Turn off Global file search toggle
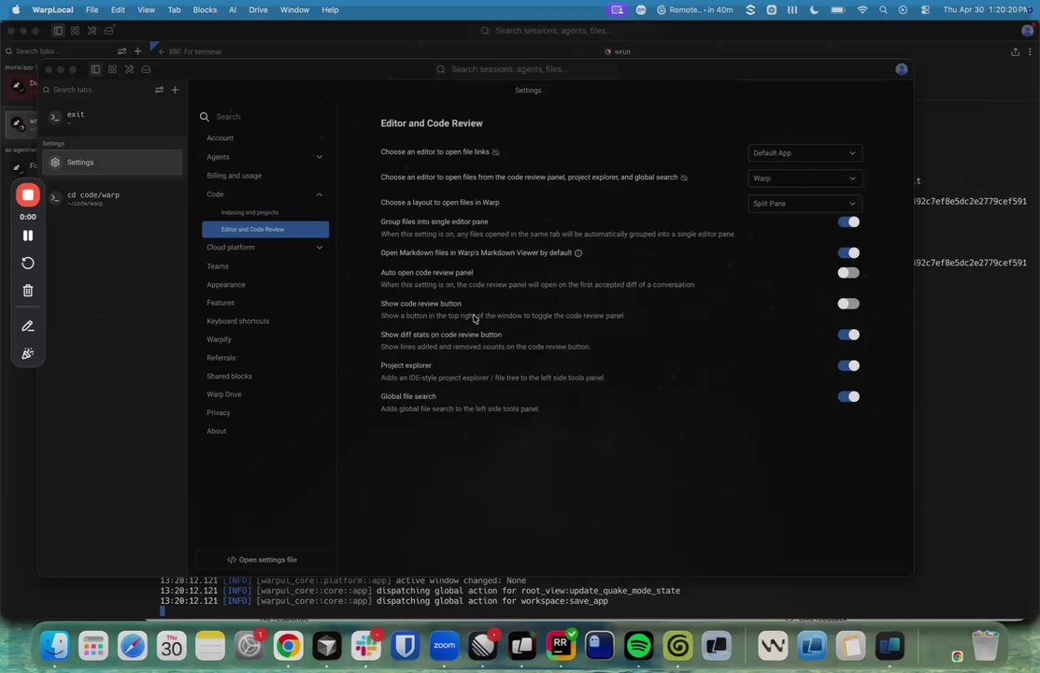Image resolution: width=1040 pixels, height=673 pixels. (848, 396)
